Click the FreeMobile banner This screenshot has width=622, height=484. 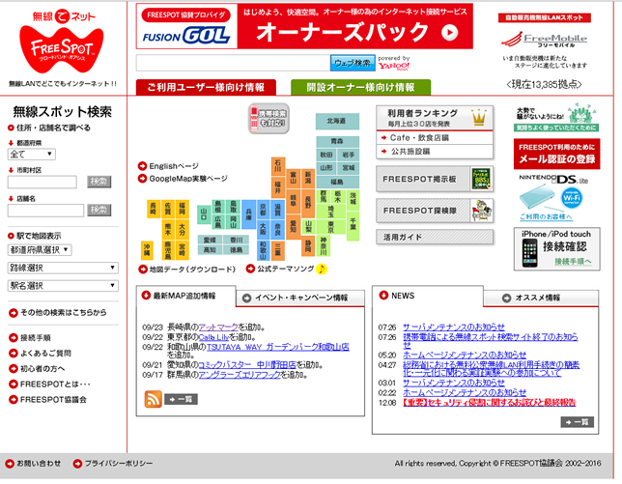point(545,41)
